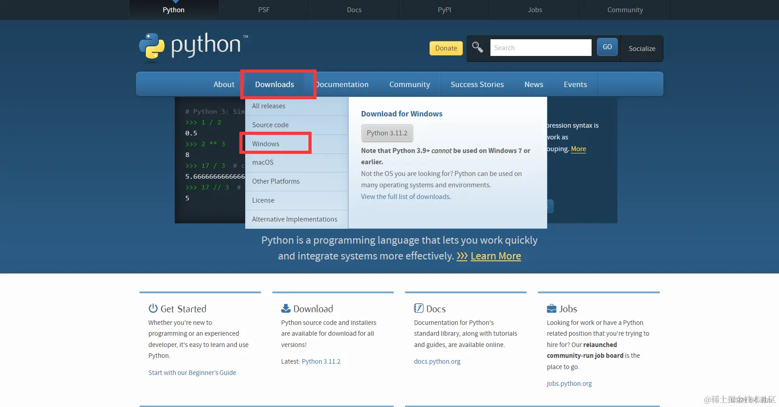Click the Get Started heading

(x=183, y=309)
